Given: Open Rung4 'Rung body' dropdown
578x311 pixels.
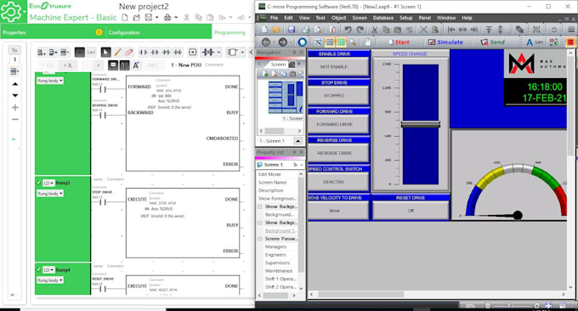Looking at the screenshot, I should click(x=50, y=280).
